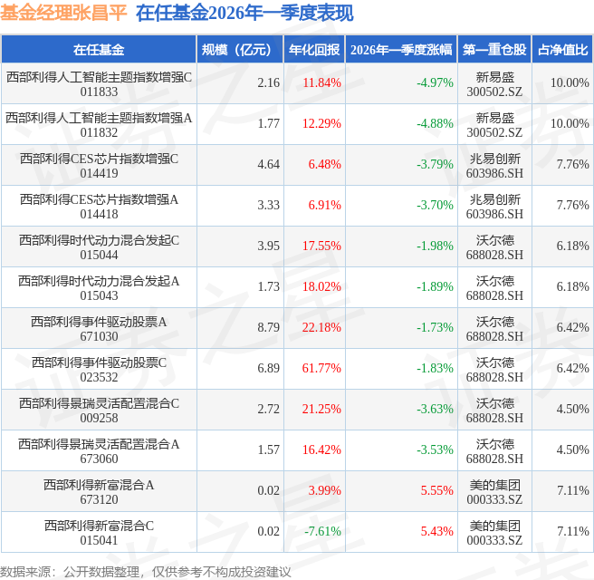Select fund 西部利得事件驱动股票A 671030
Viewport: 594px width, 580px height.
point(99,329)
